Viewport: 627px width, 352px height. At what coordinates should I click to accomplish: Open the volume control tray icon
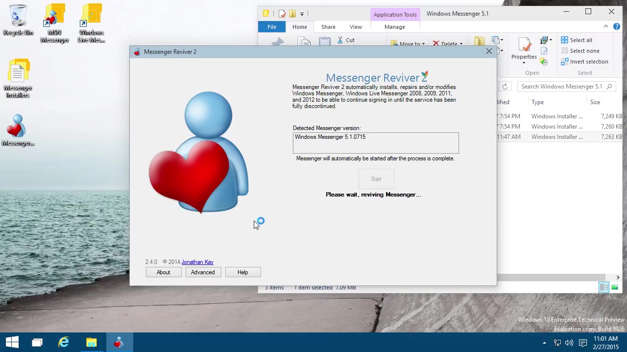click(x=569, y=343)
